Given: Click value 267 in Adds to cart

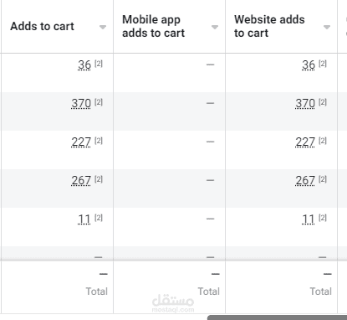Looking at the screenshot, I should pos(81,180).
